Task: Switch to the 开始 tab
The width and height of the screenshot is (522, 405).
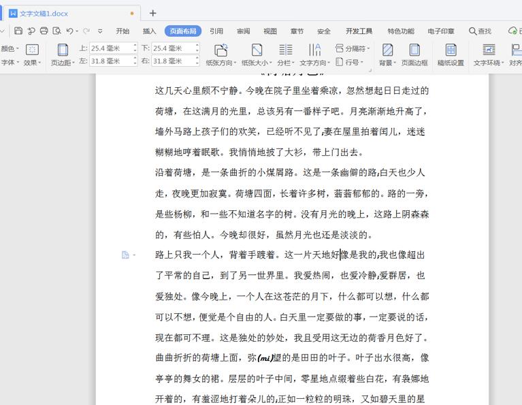Action: (x=123, y=31)
